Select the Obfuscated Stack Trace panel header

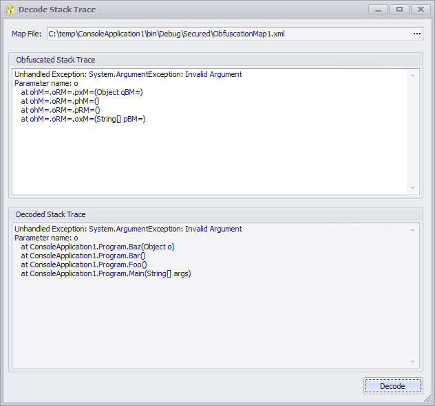pos(56,60)
